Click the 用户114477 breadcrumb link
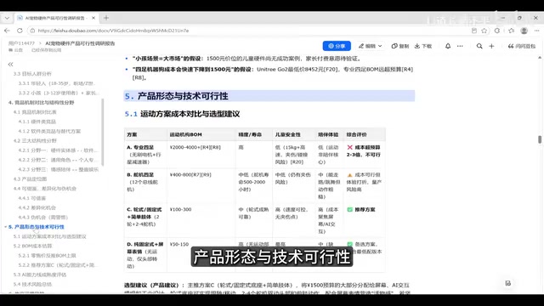The image size is (544, 306). 21,43
